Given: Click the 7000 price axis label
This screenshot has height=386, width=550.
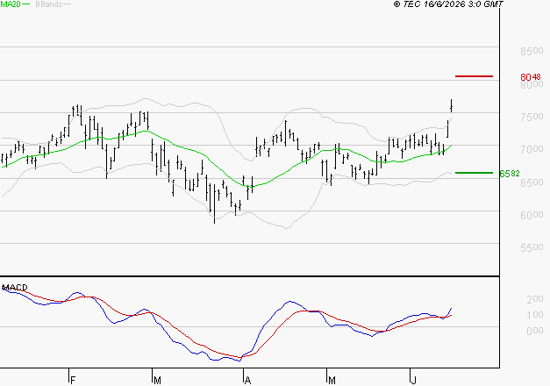Looking at the screenshot, I should tap(532, 149).
